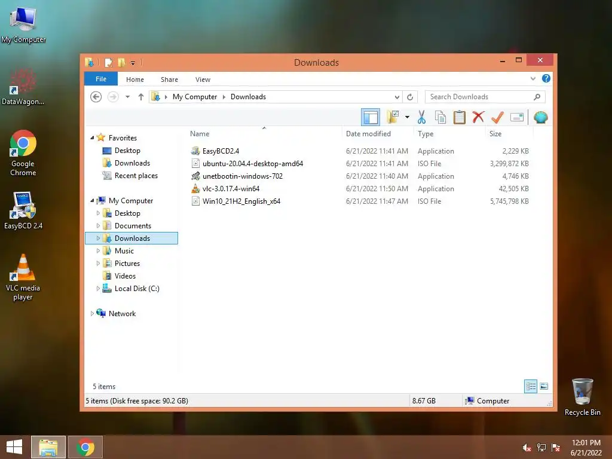
Task: Expand the Documents tree node
Action: pyautogui.click(x=98, y=225)
